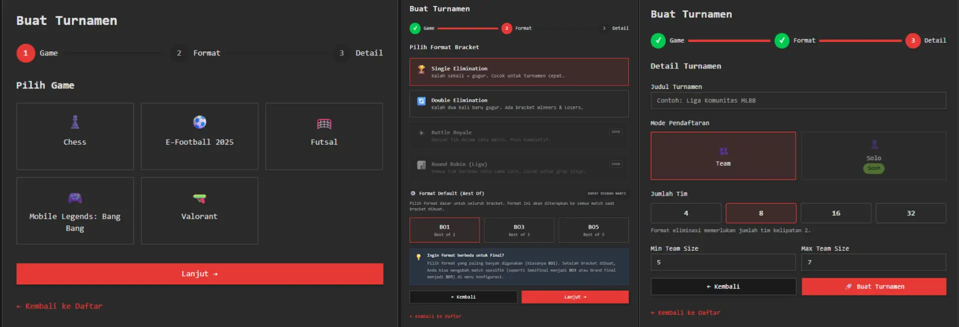The width and height of the screenshot is (959, 327).
Task: Click the water gun icon for Valorant
Action: [199, 198]
